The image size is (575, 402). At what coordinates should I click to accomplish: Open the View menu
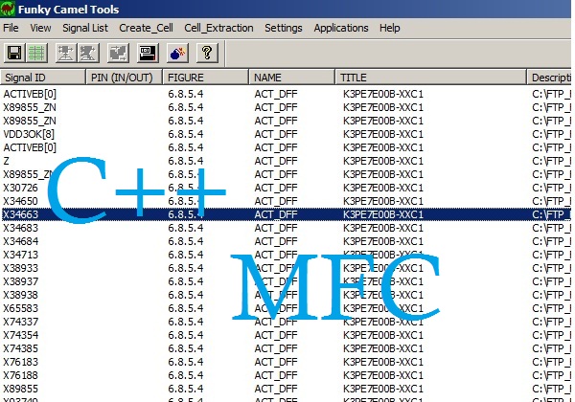[40, 28]
